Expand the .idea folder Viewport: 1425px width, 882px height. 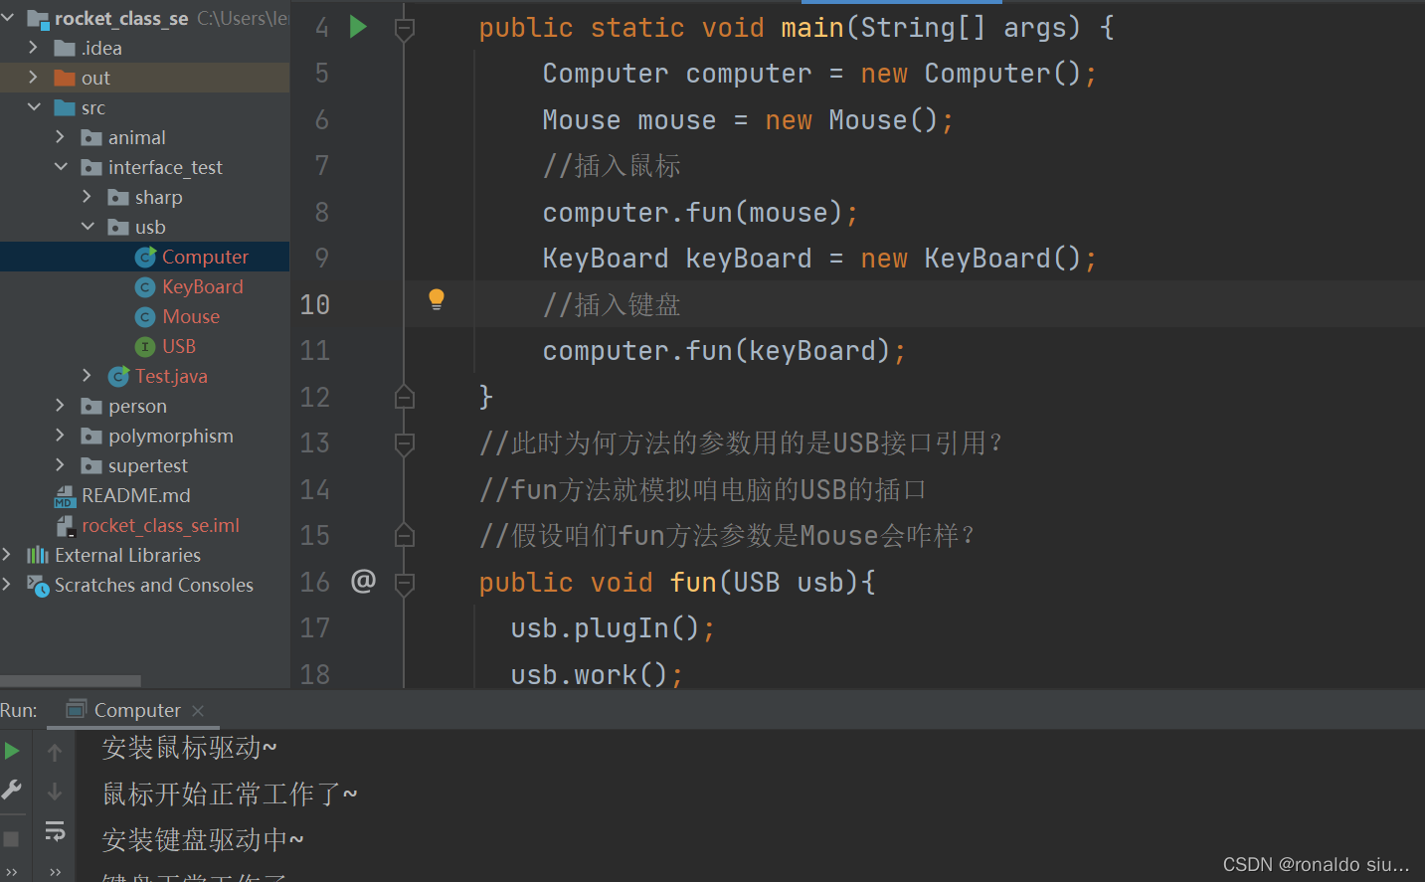[33, 47]
